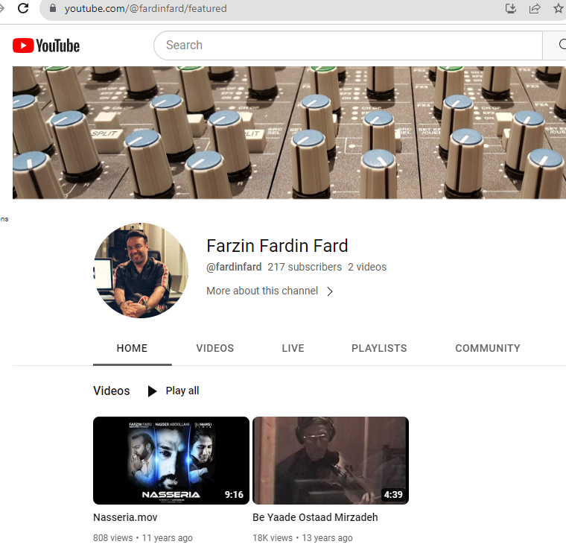Screen dimensions: 566x556
Task: Open the LIVE tab
Action: pos(293,348)
